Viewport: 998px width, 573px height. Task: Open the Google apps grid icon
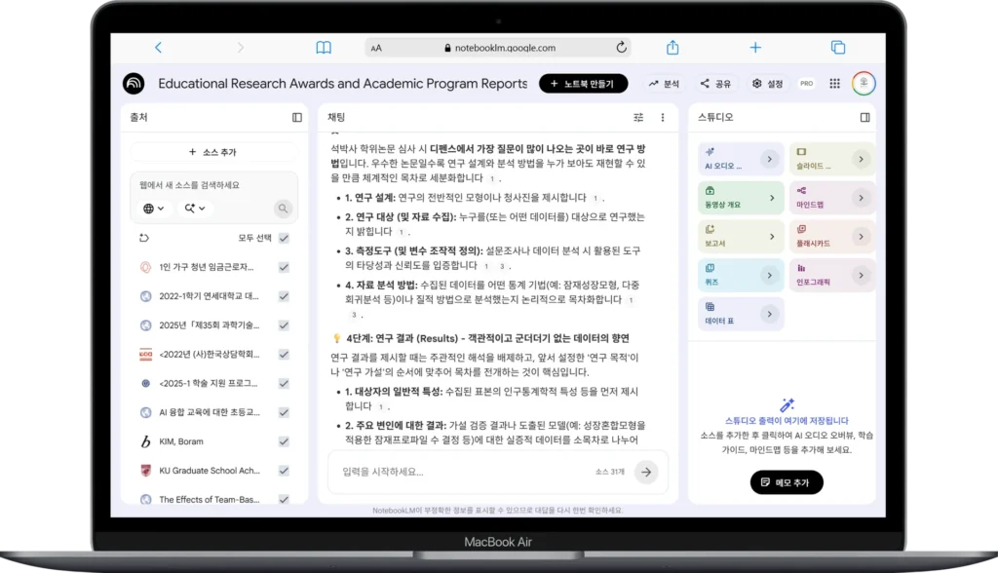tap(834, 84)
